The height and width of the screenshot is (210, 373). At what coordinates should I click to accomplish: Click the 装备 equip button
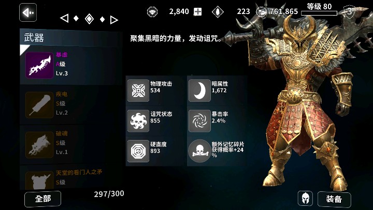[334, 199]
